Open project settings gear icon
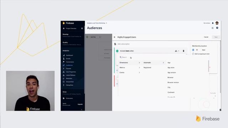Viewport: 228px width, 128px height. pos(82,28)
